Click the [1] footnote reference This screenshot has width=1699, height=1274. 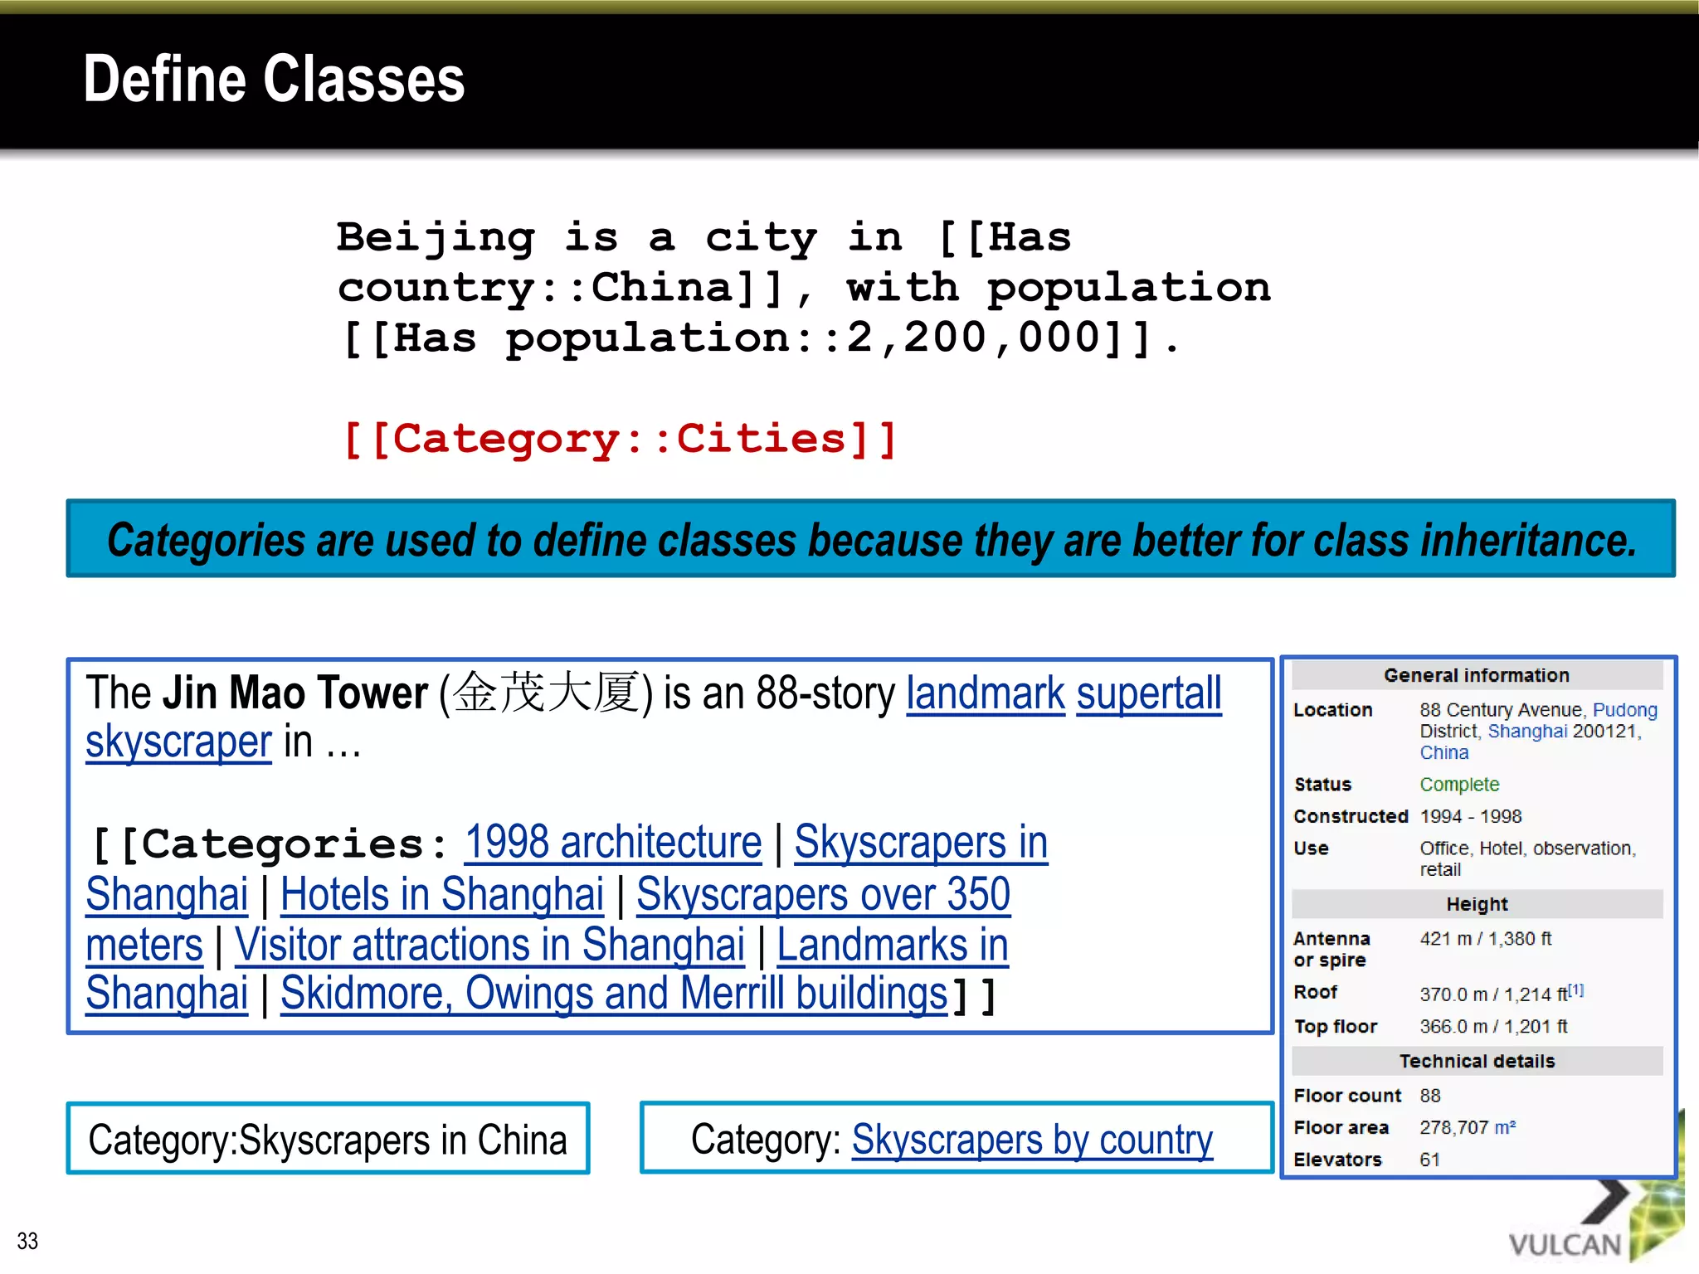click(1575, 990)
